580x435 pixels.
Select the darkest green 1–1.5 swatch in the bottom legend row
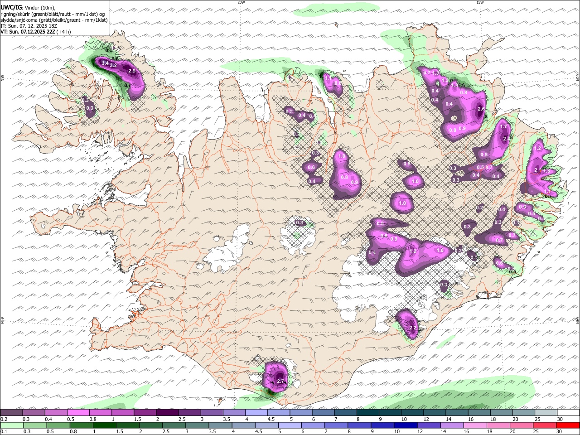click(104, 425)
